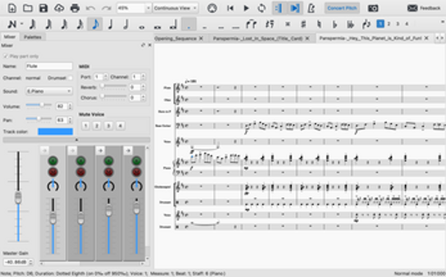This screenshot has width=446, height=277.
Task: Open the blue Track color swatch
Action: coord(55,131)
